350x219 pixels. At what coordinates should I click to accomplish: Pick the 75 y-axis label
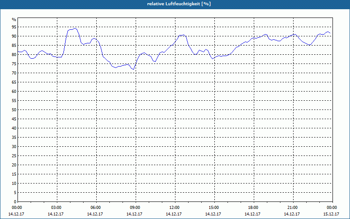point(14,64)
